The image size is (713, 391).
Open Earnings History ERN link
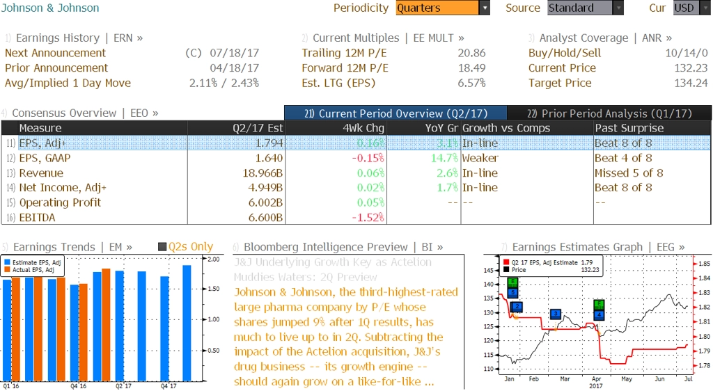click(x=79, y=38)
